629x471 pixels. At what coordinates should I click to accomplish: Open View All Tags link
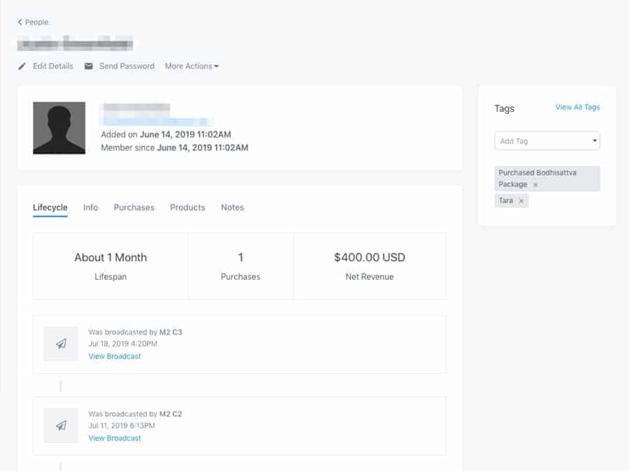pos(577,107)
